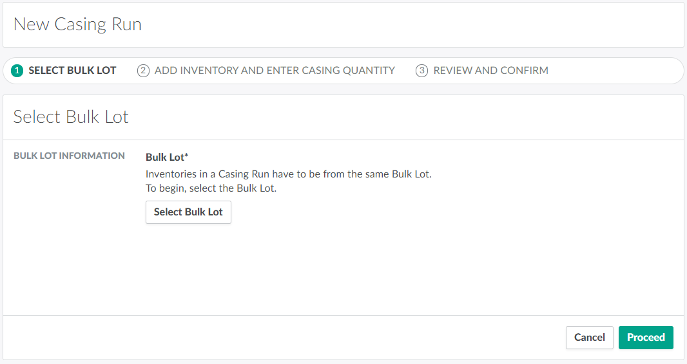Image resolution: width=687 pixels, height=364 pixels.
Task: Go to the SELECT BULK LOT step
Action: (x=72, y=71)
